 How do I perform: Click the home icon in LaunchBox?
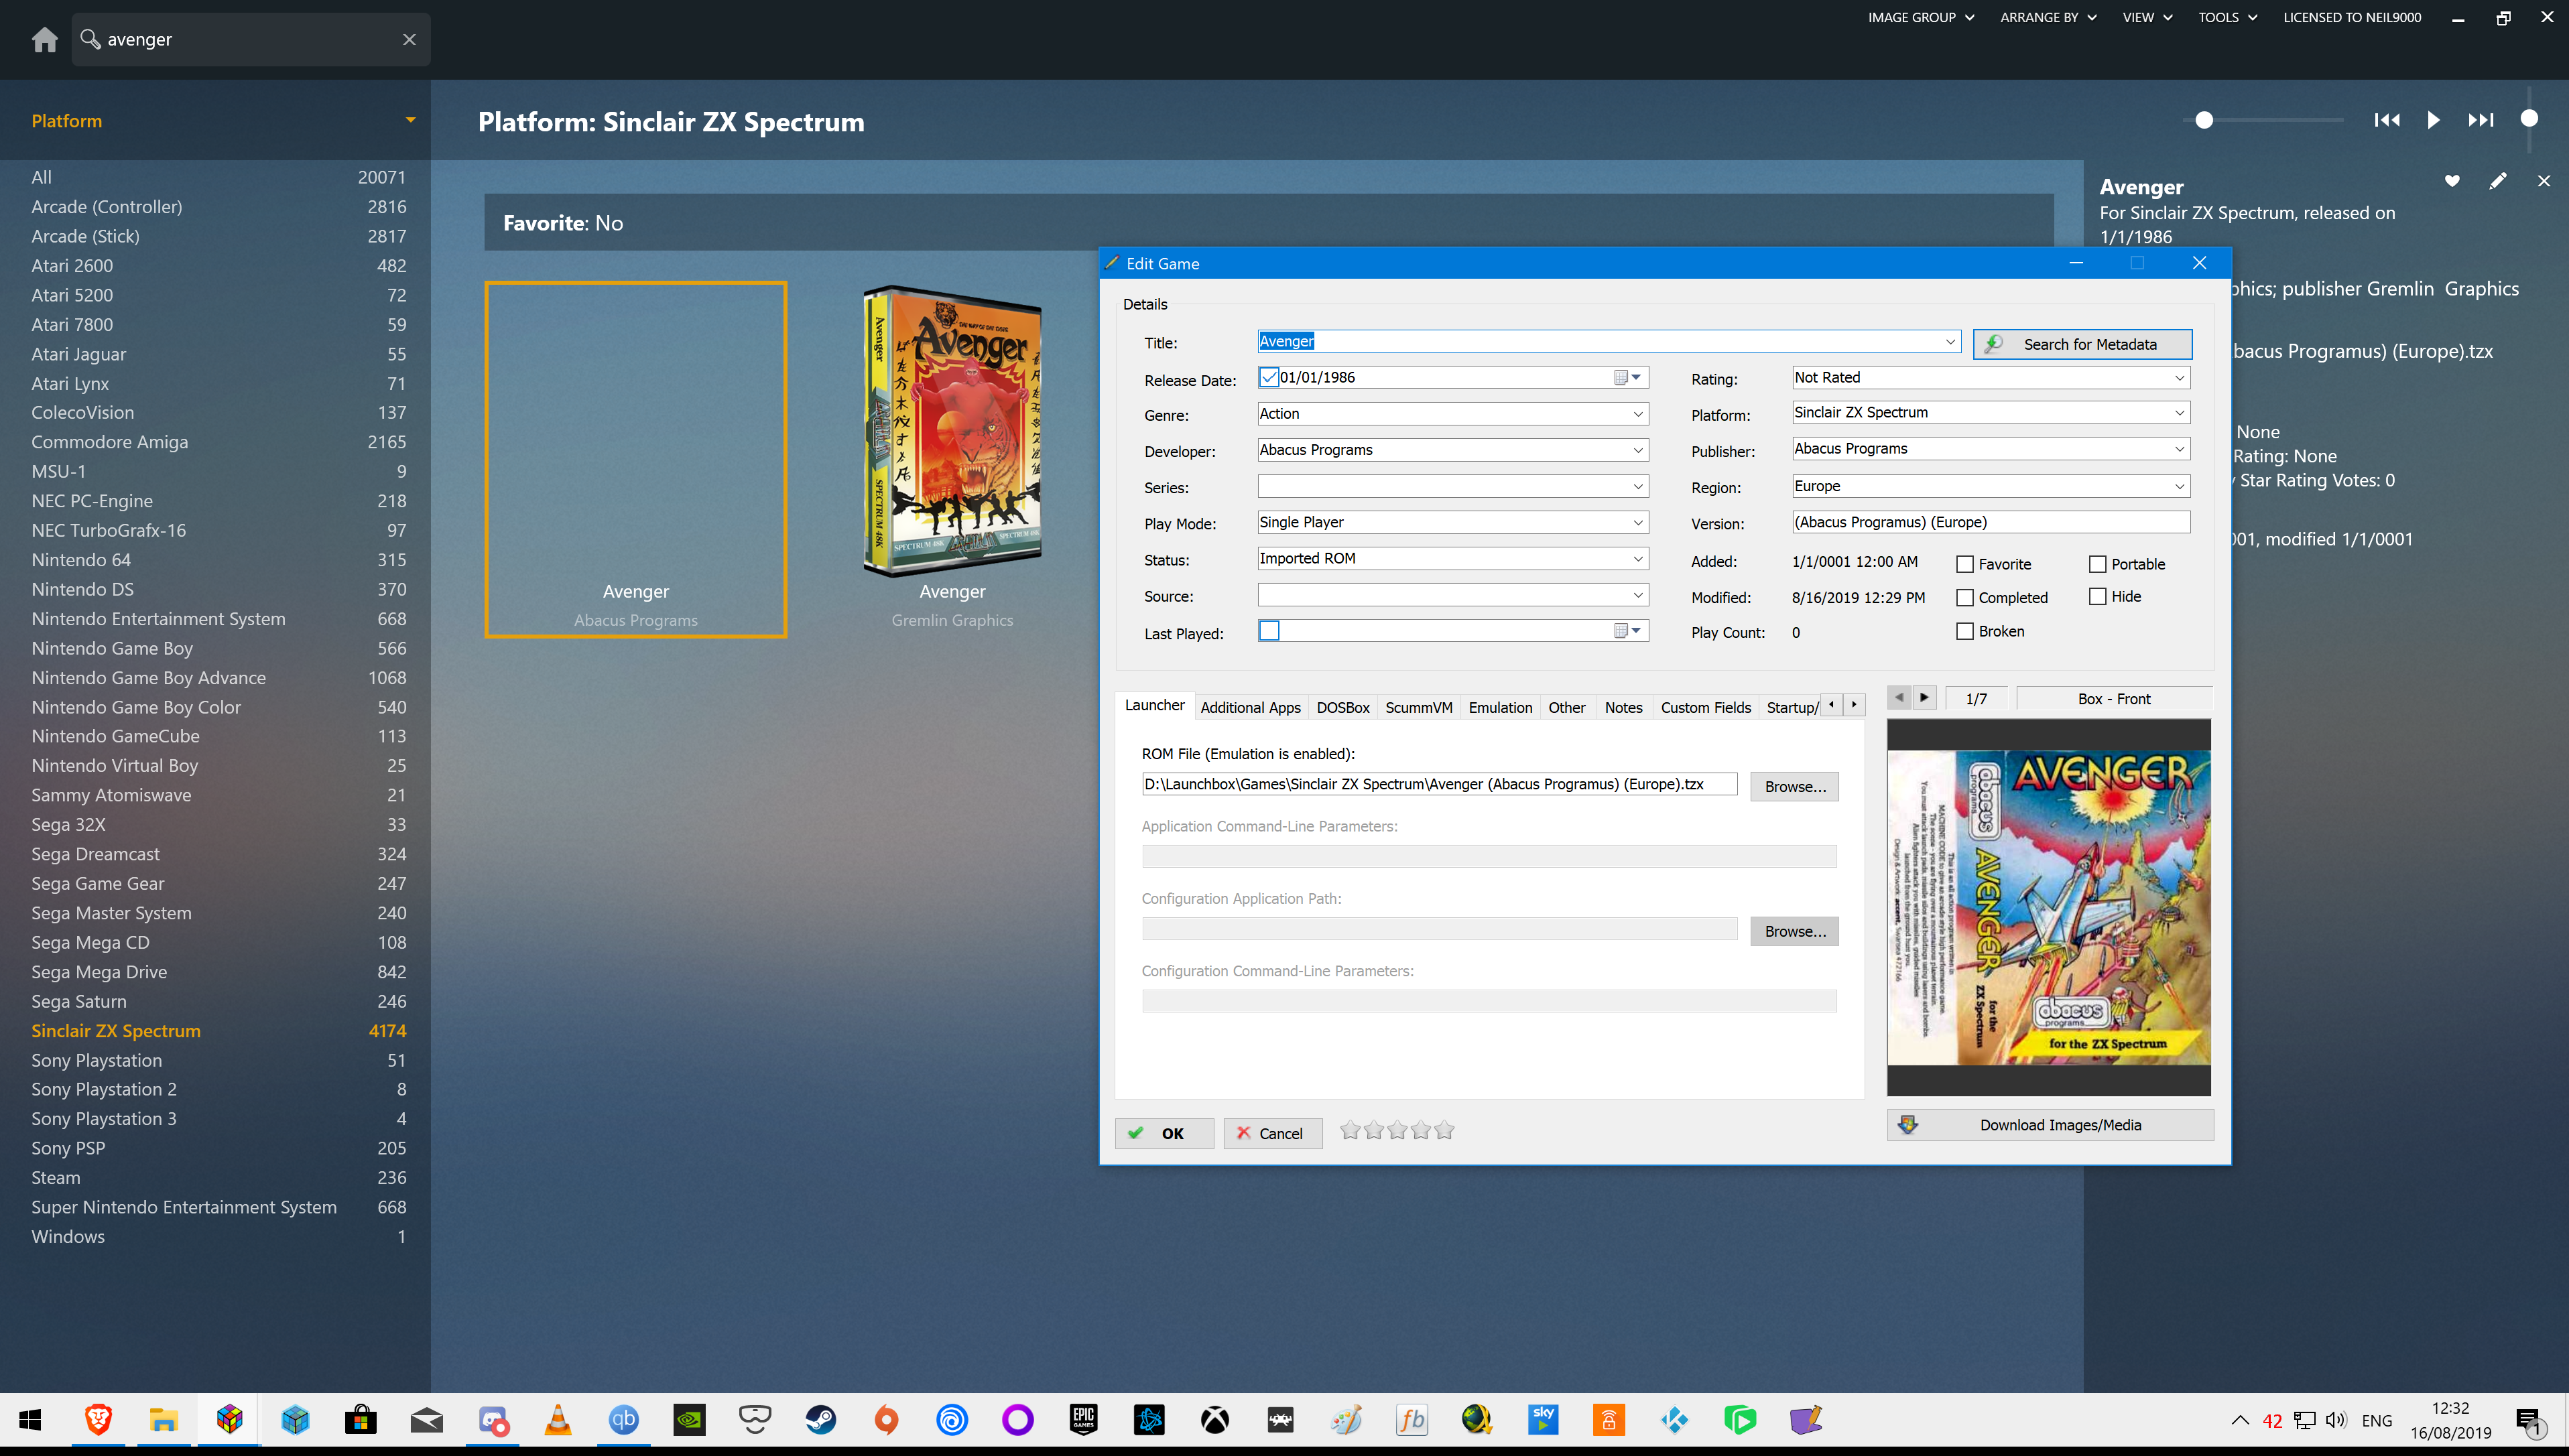pos(44,39)
